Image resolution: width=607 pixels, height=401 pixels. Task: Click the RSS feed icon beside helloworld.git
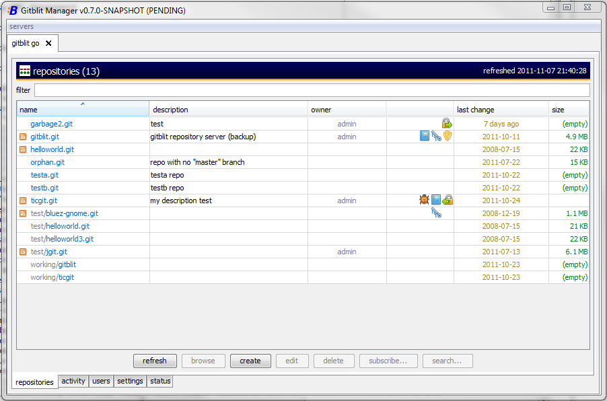(23, 149)
